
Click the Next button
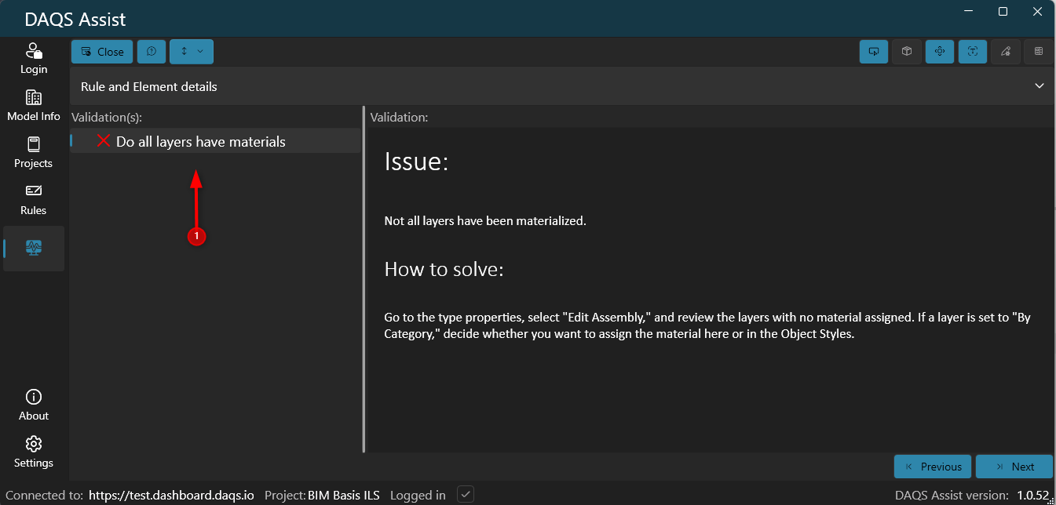coord(1014,466)
